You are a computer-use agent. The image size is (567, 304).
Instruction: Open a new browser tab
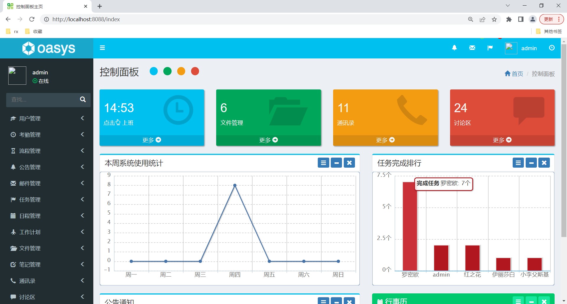100,6
